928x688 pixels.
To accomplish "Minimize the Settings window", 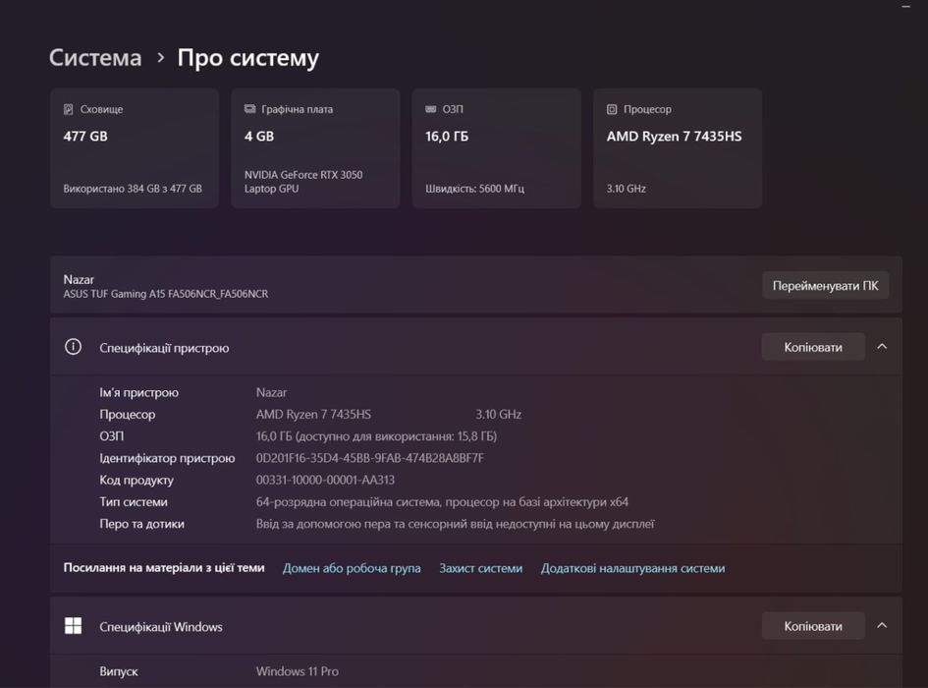I will (905, 7).
